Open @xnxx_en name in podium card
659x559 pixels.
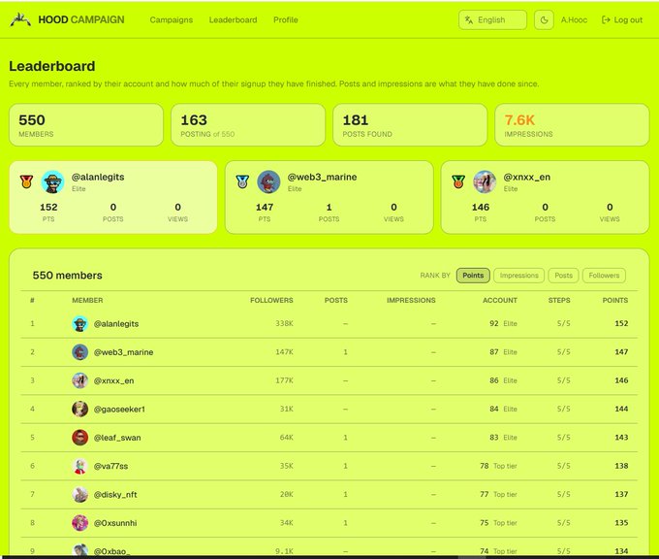(526, 177)
